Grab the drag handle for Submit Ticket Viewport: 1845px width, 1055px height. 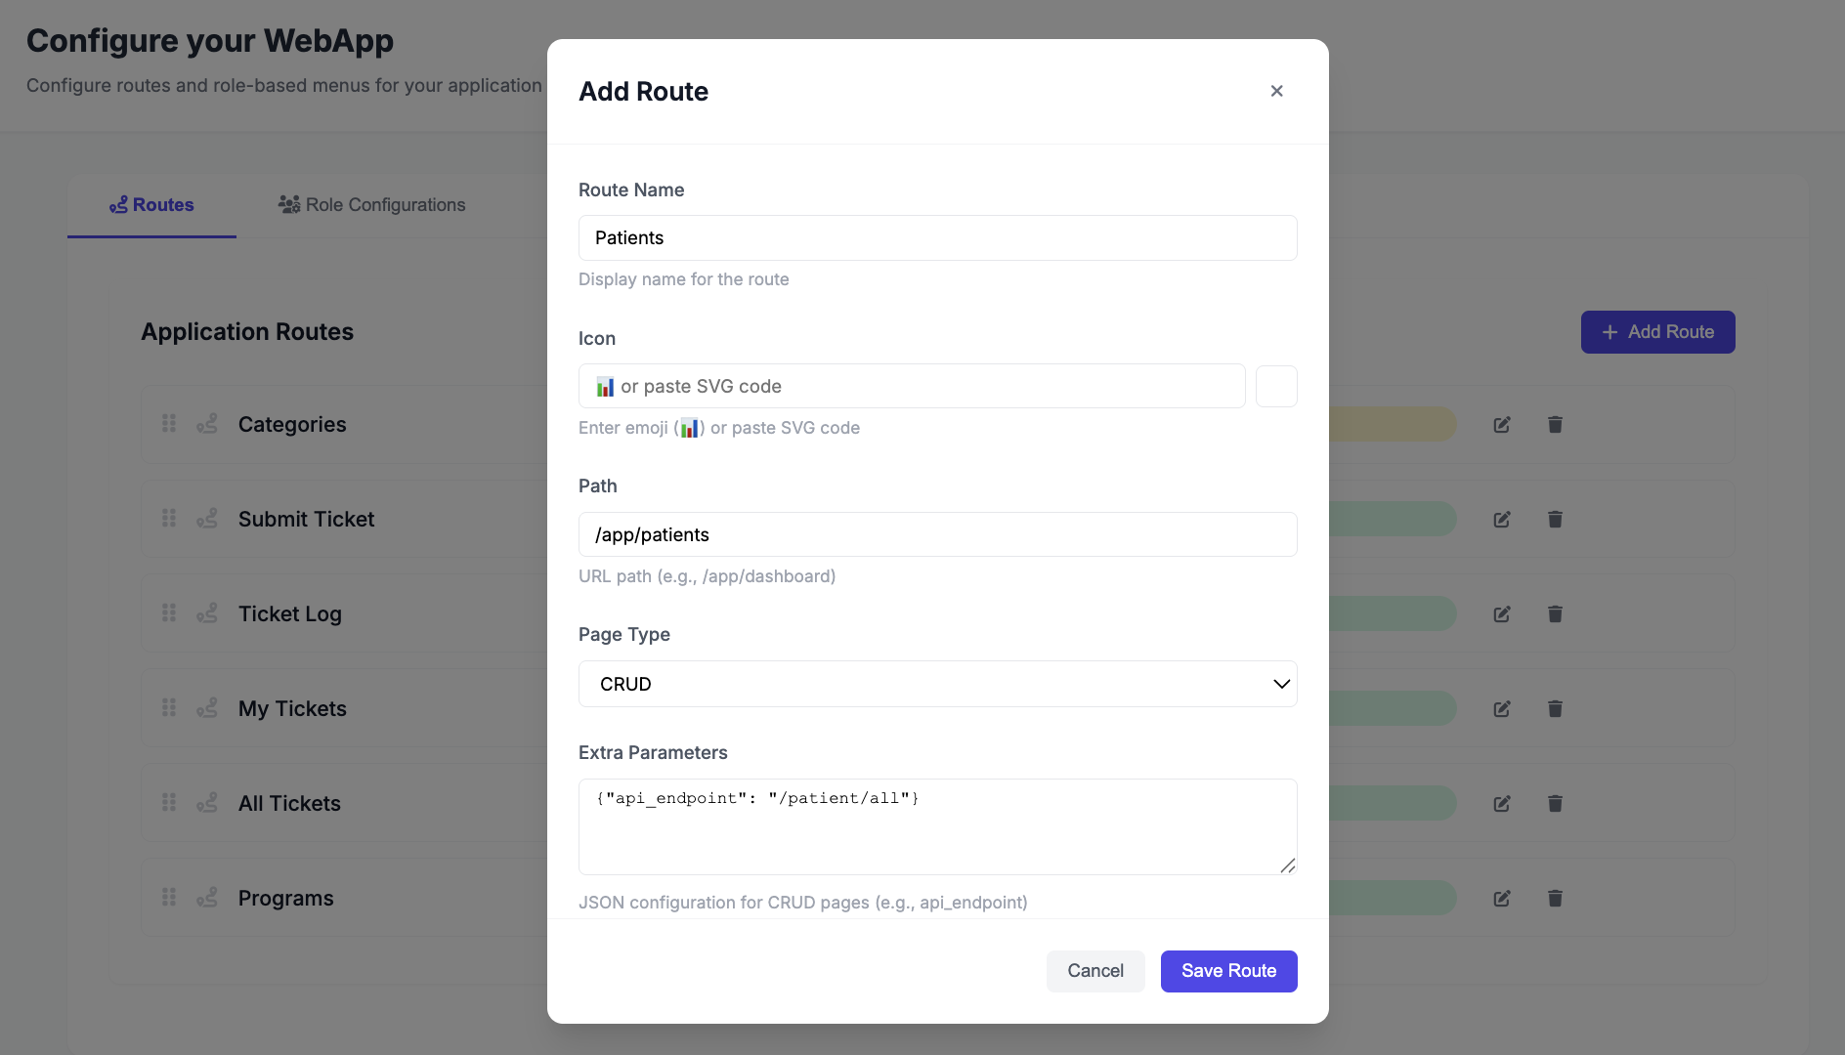(x=169, y=519)
